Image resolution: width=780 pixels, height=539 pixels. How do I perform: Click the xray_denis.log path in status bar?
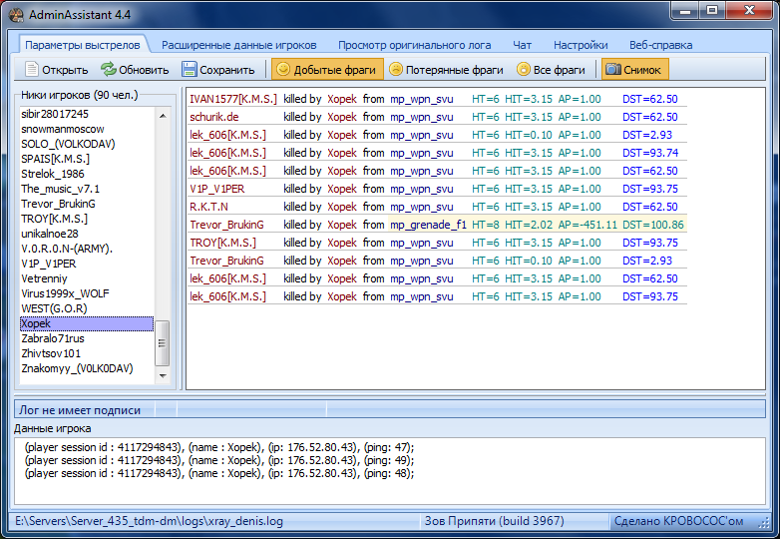(x=149, y=521)
